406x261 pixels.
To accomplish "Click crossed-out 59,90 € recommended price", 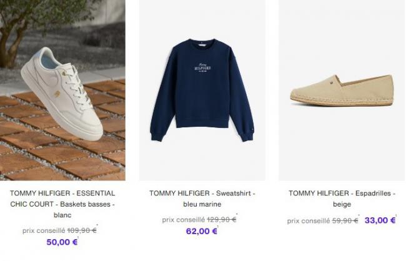I will tap(345, 220).
